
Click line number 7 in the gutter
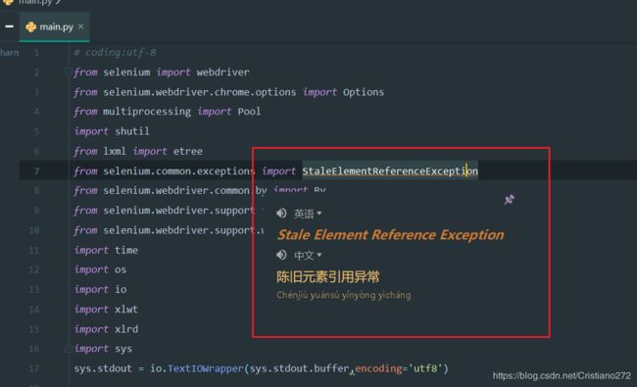click(x=36, y=170)
